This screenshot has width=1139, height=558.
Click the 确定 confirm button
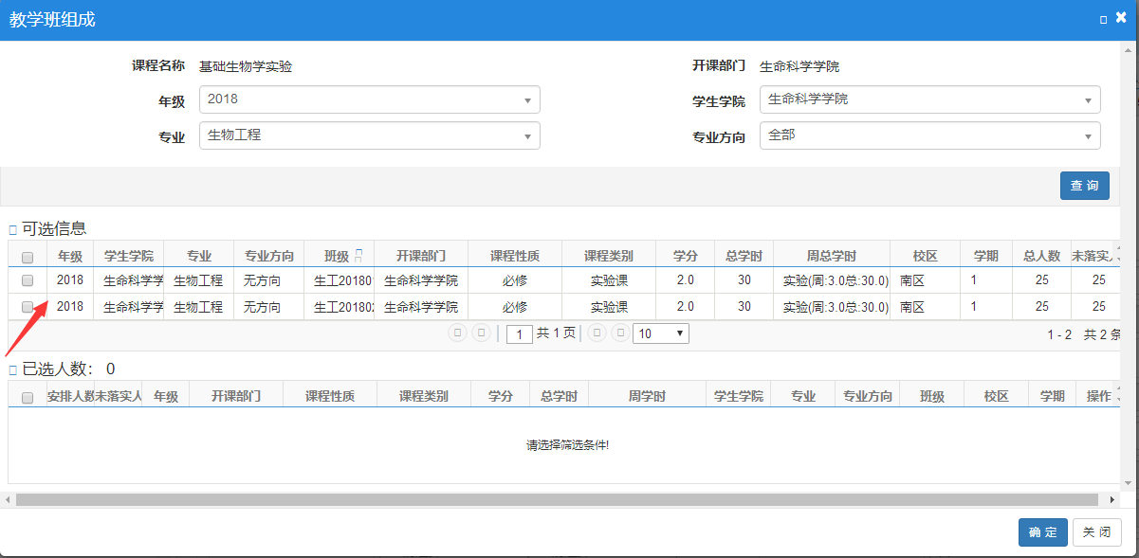pyautogui.click(x=1042, y=532)
